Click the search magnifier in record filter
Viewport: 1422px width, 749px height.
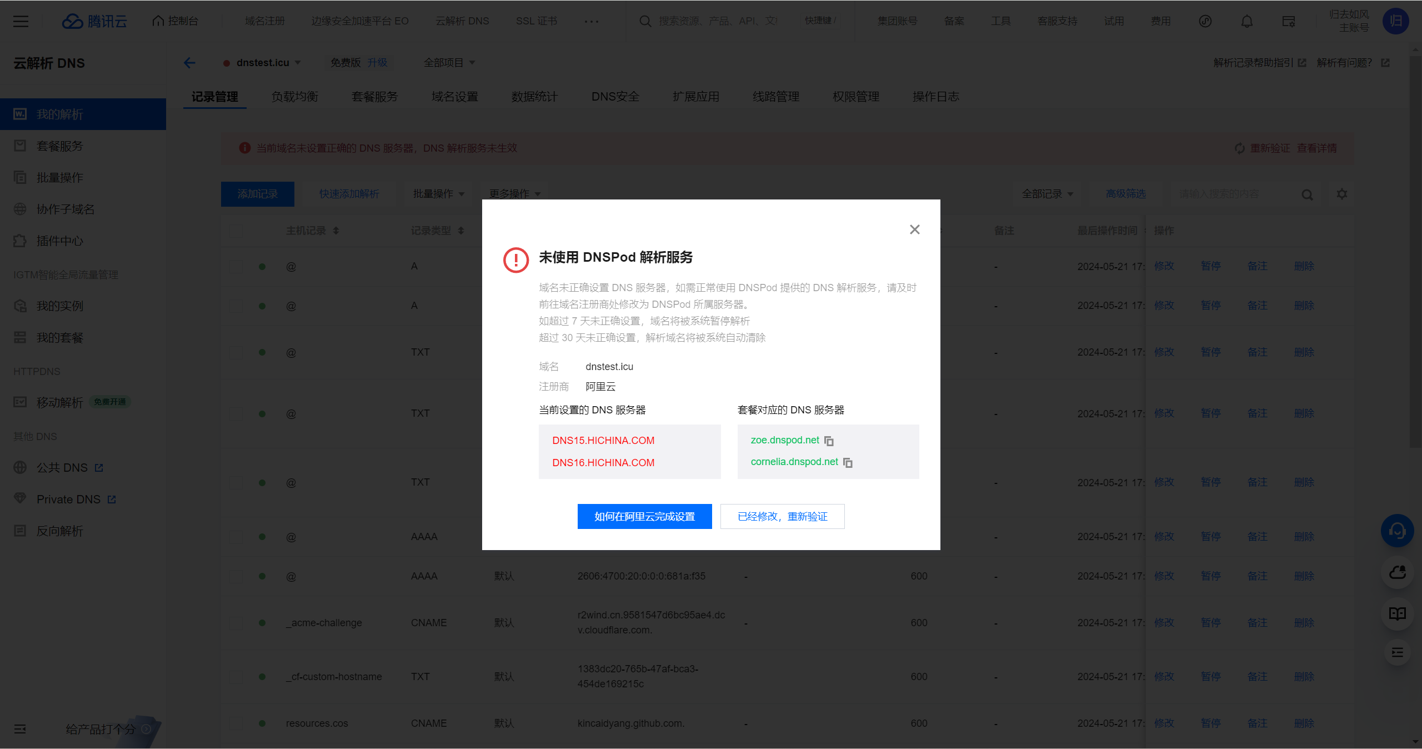pyautogui.click(x=1307, y=194)
